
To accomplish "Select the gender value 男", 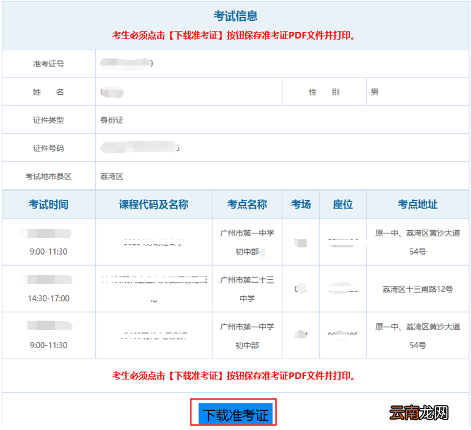I will (375, 92).
